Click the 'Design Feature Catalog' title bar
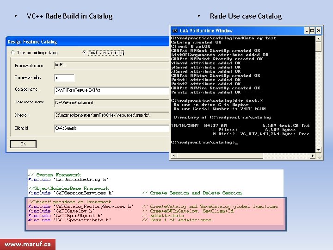The image size is (333, 250). point(88,42)
